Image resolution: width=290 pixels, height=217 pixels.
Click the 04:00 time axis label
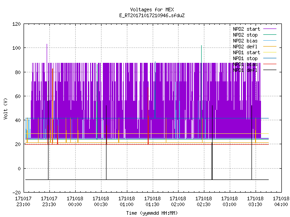tap(281, 204)
